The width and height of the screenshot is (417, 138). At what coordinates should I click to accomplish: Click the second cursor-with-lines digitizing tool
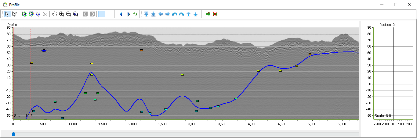(31, 14)
